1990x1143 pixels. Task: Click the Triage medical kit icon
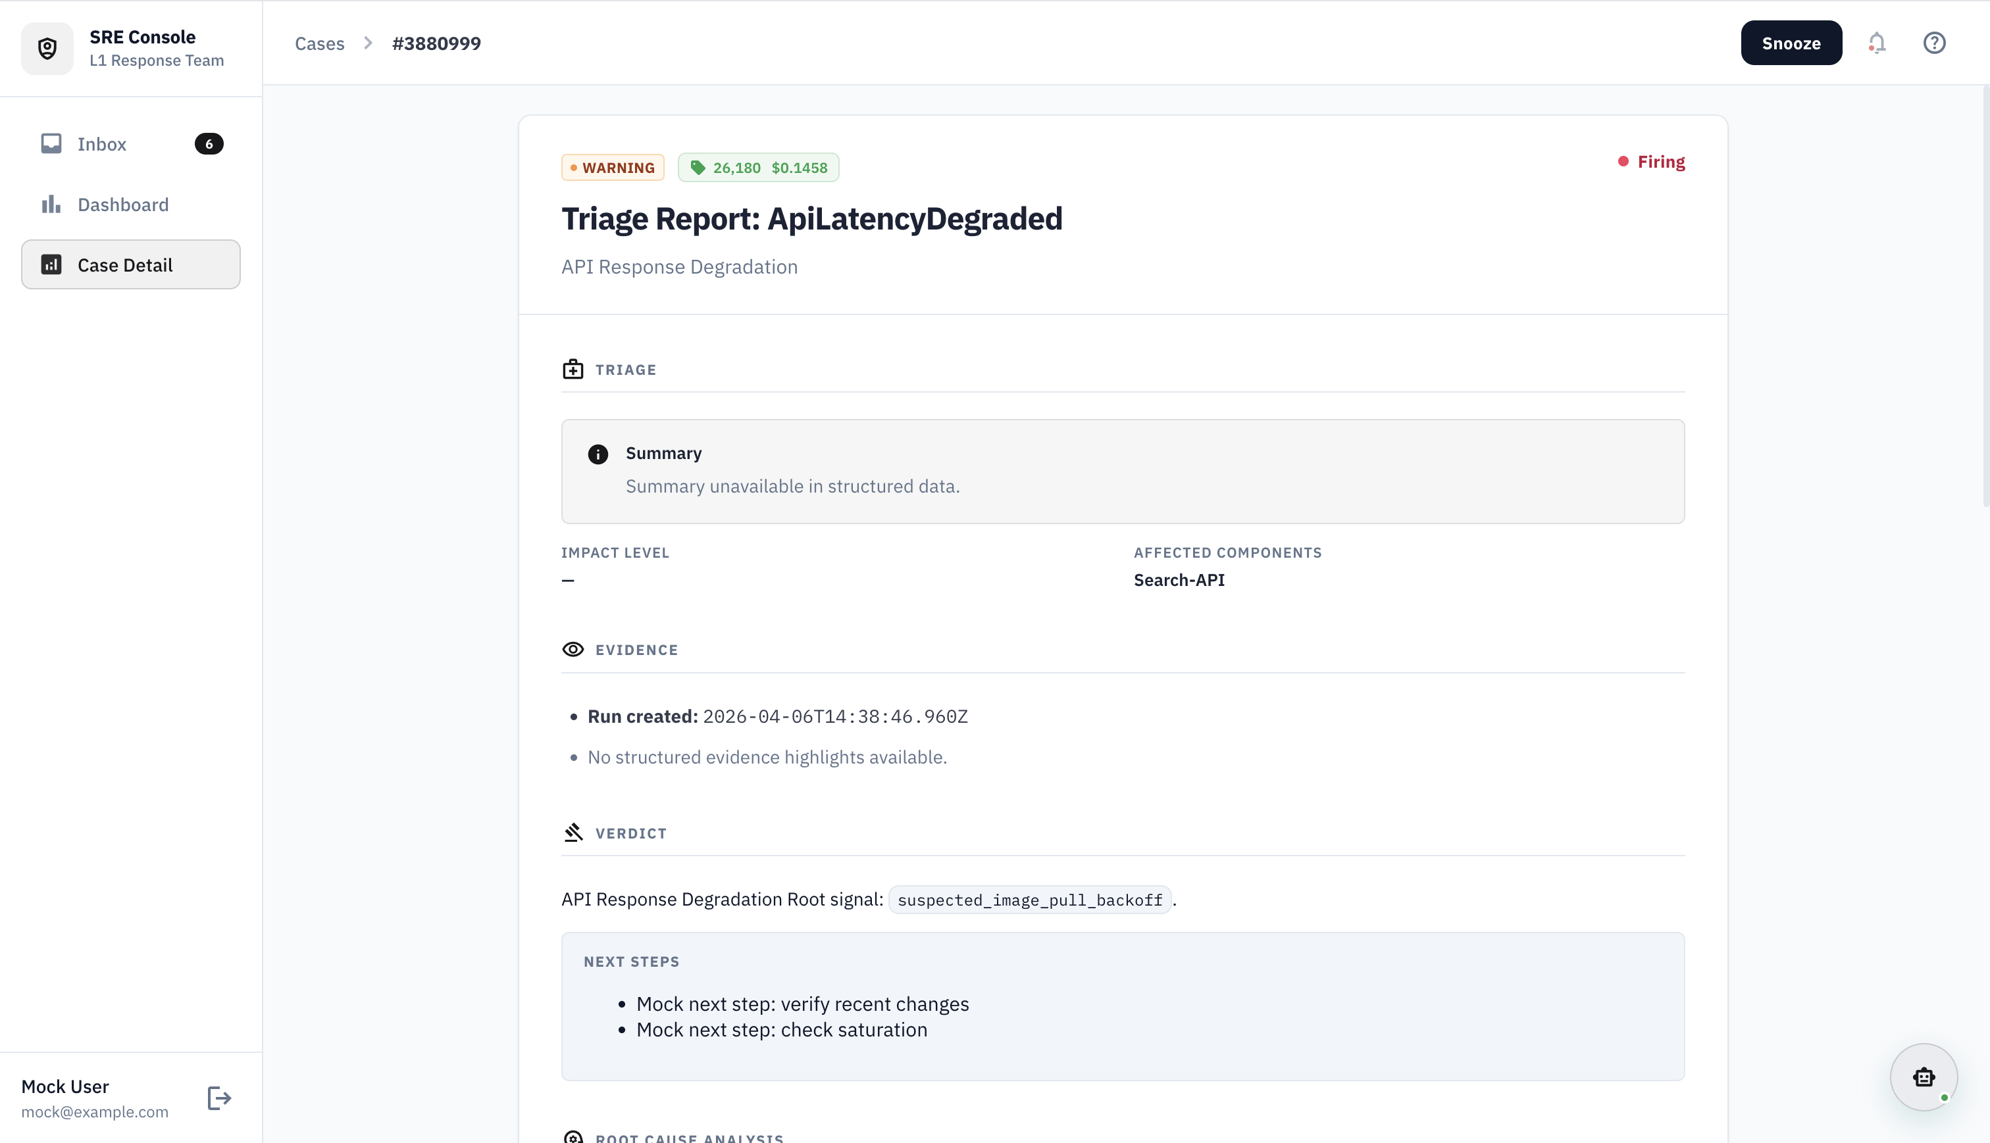coord(574,368)
